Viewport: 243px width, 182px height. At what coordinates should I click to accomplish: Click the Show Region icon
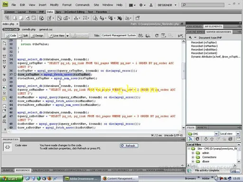pos(66,18)
